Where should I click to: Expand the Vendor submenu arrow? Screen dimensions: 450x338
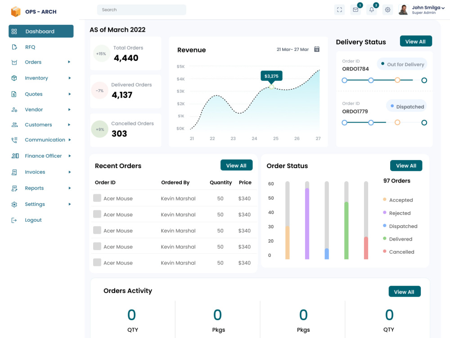coord(69,110)
